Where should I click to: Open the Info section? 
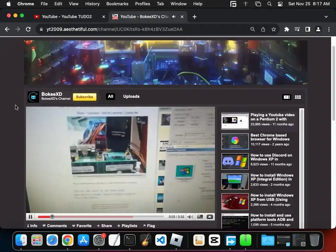pos(32,226)
